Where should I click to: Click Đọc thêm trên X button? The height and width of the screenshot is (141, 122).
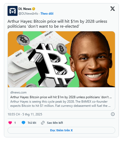click(61, 130)
